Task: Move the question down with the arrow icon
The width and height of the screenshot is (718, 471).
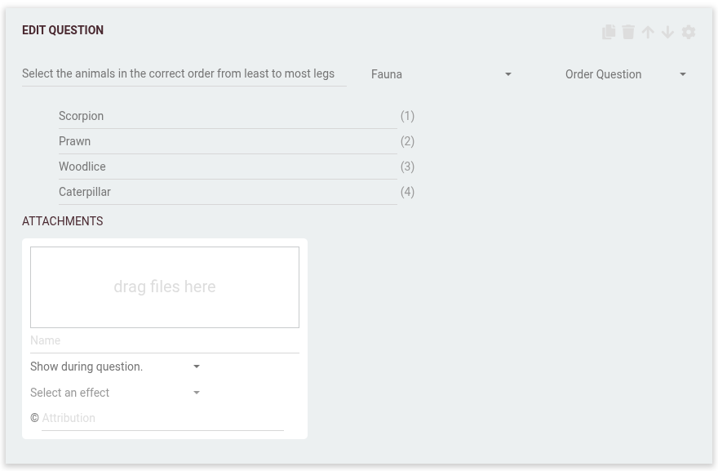Action: pyautogui.click(x=667, y=32)
